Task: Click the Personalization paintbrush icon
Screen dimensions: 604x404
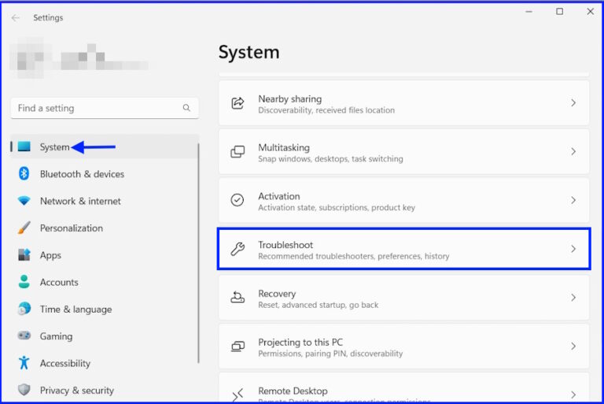Action: (24, 228)
